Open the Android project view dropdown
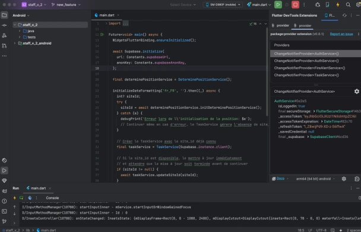Viewport: 361px width, 232px height. click(21, 15)
